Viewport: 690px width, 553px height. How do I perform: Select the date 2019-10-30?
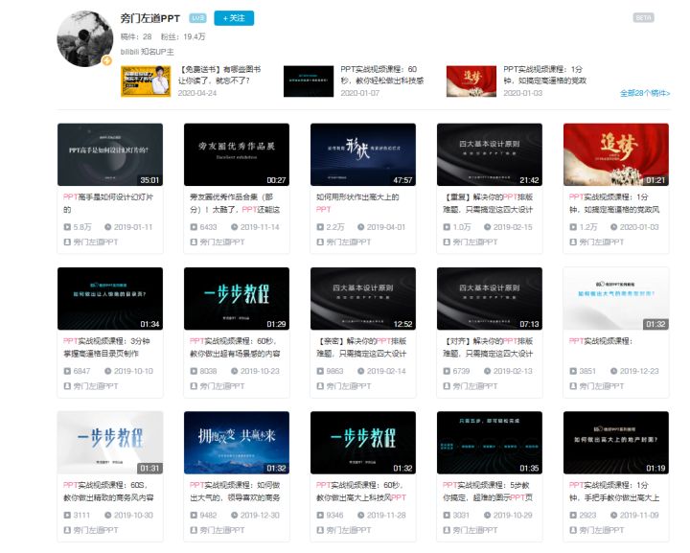(133, 516)
